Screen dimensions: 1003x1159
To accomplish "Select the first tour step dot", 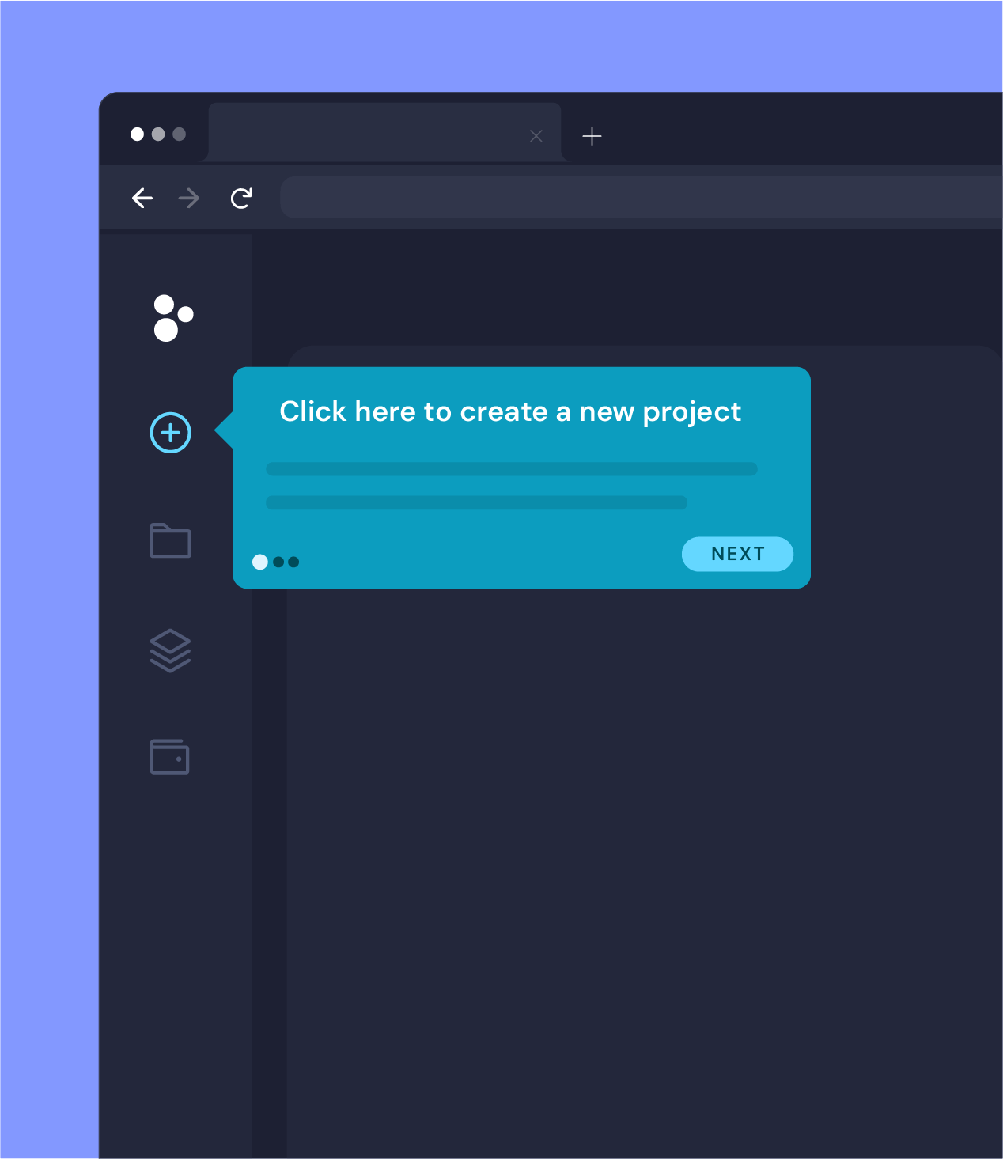I will 260,562.
